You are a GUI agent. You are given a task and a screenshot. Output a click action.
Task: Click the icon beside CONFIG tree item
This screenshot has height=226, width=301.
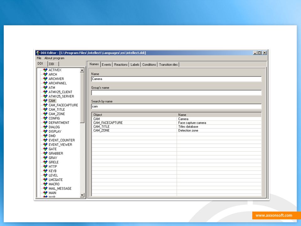45,118
